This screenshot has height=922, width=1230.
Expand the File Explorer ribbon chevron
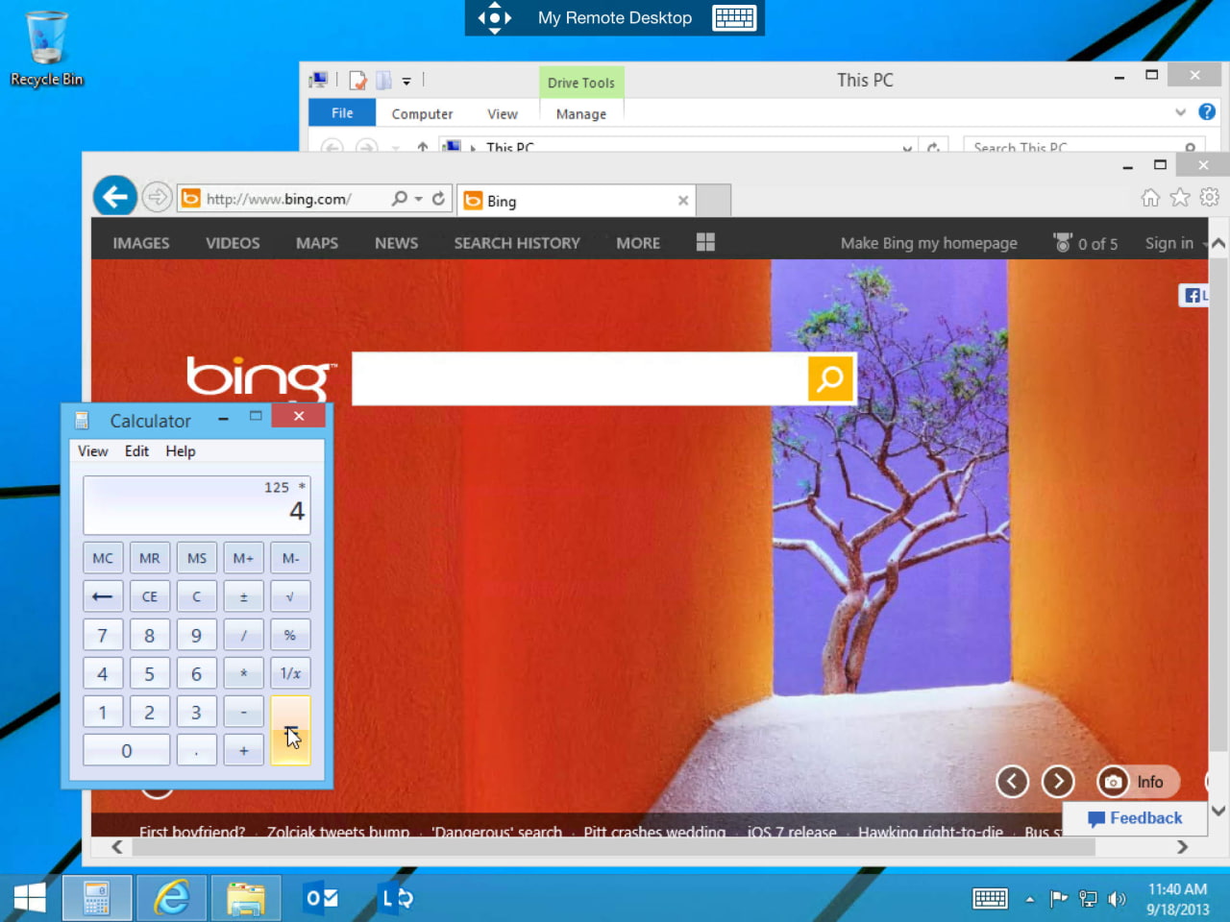1180,113
